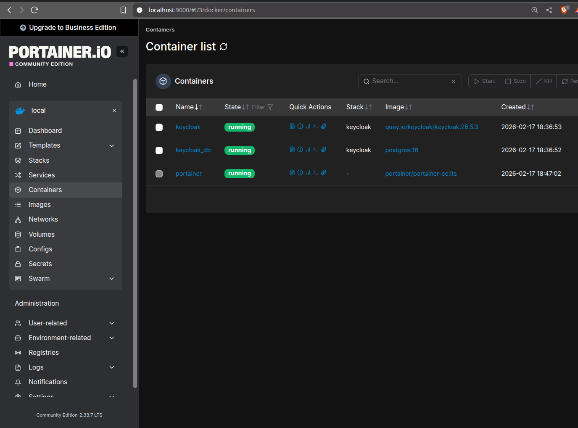Open the Dashboard from the sidebar
Viewport: 578px width, 428px height.
coord(45,130)
